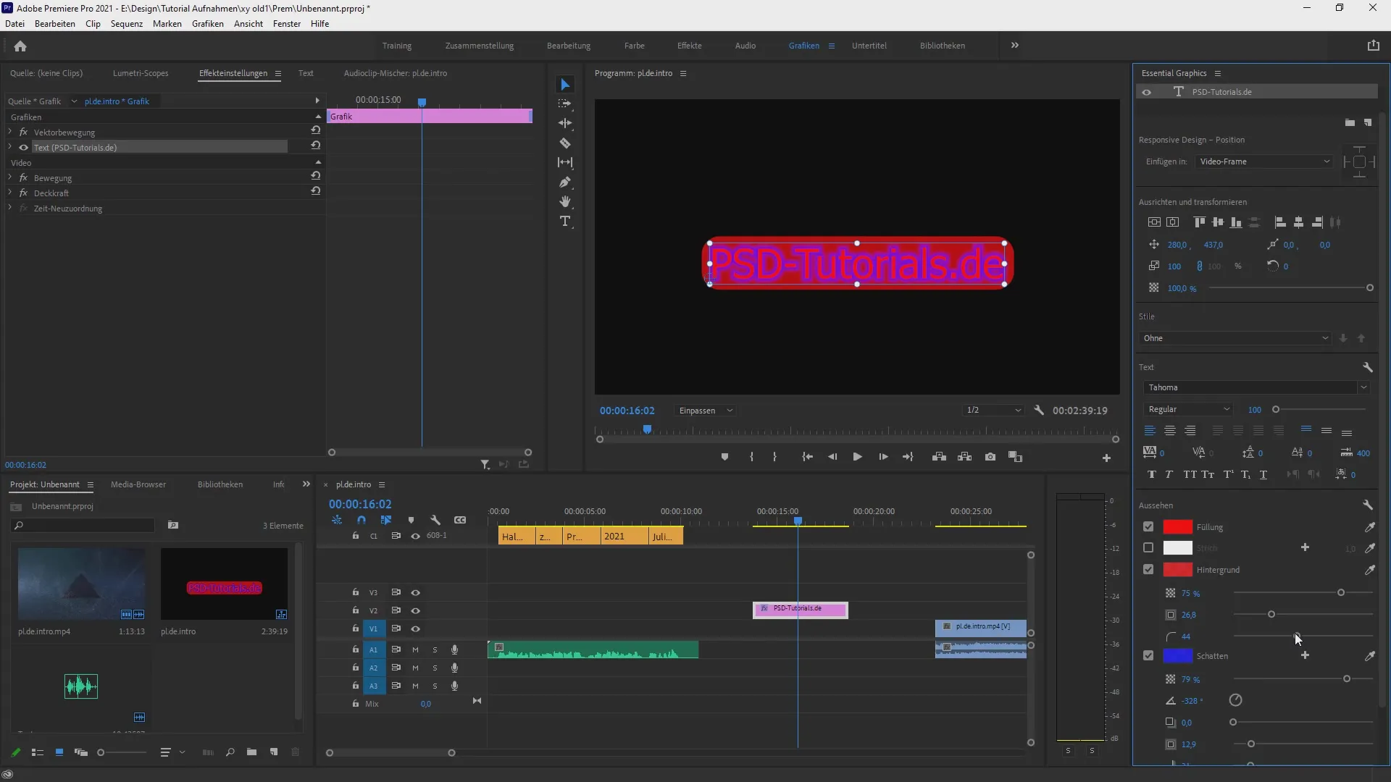Open the Einpassen zoom dropdown
The height and width of the screenshot is (782, 1391).
(705, 411)
